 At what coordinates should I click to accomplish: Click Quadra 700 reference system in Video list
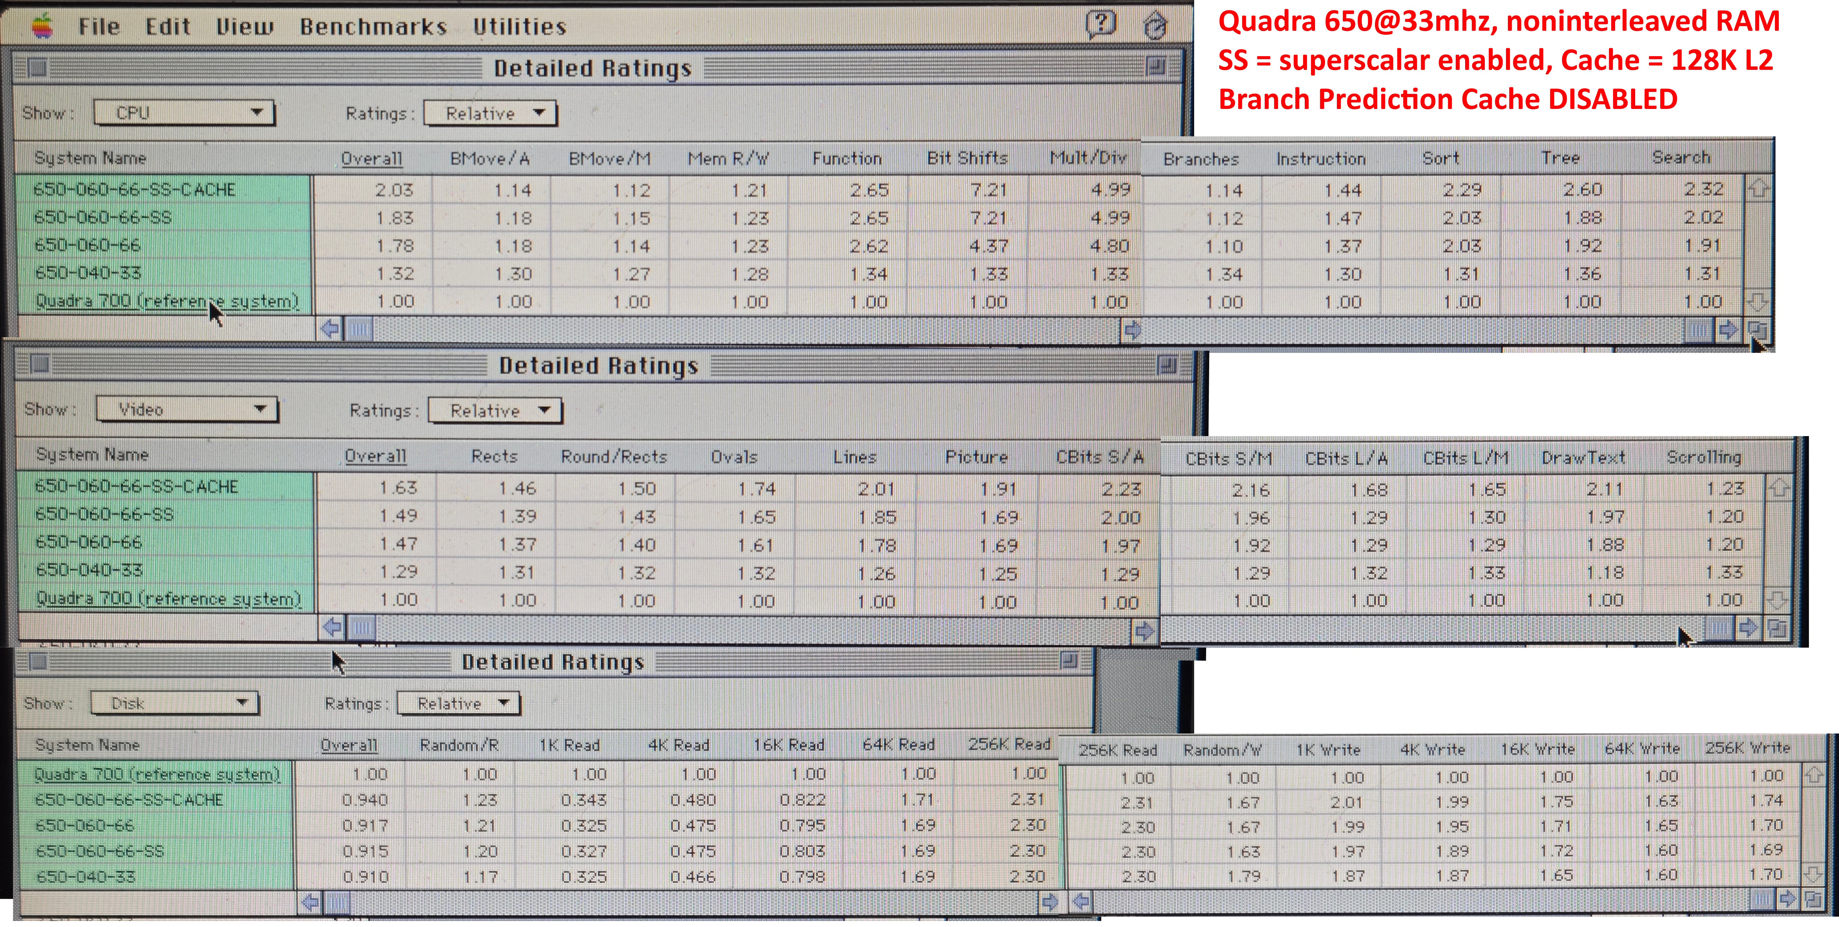coord(168,599)
